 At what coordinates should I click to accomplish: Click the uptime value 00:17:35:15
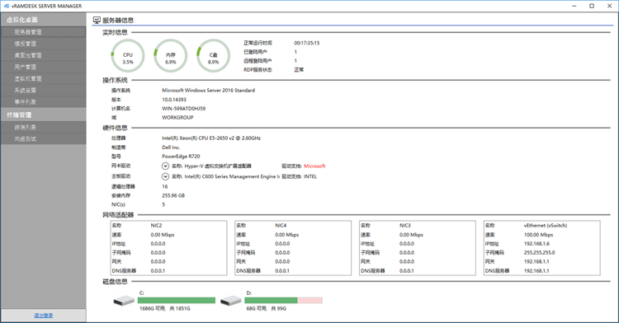(307, 43)
